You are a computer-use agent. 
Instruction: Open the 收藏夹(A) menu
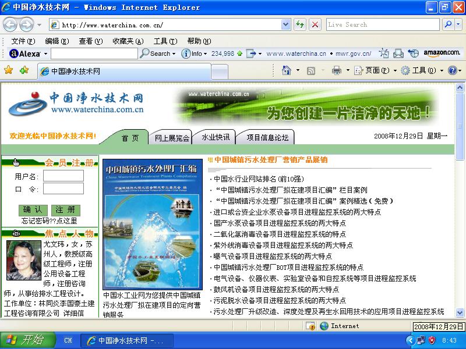128,41
